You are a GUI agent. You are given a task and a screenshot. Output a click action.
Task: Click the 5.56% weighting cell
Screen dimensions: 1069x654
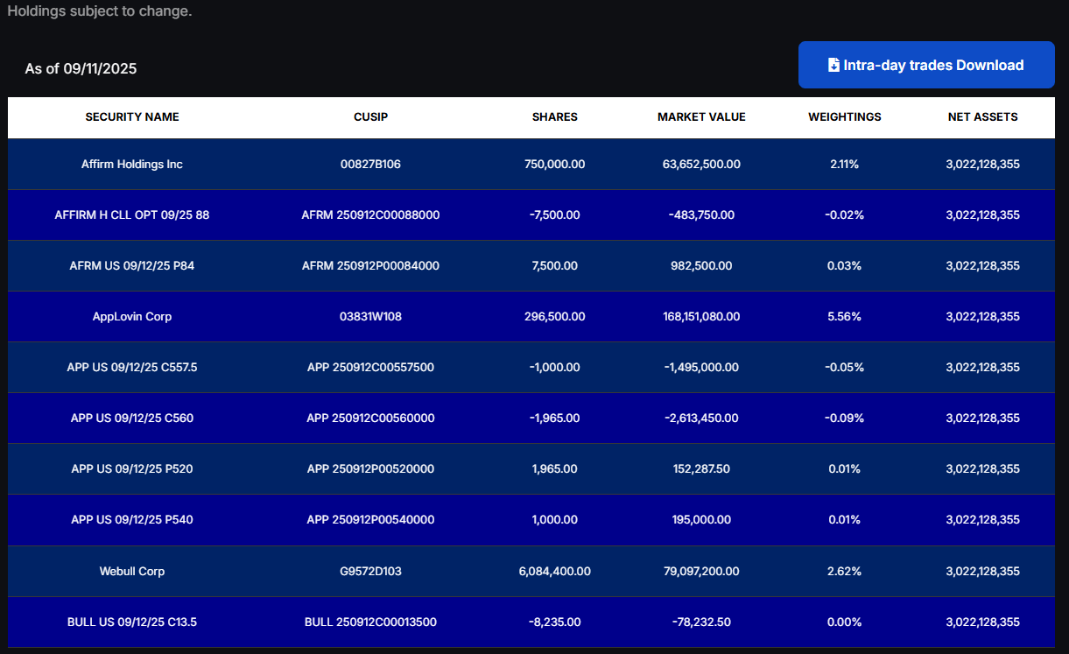pos(845,316)
